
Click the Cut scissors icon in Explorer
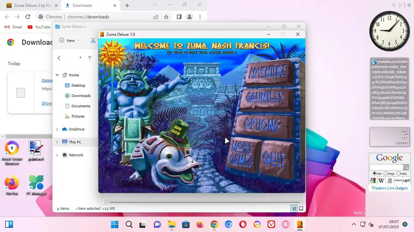click(x=93, y=40)
